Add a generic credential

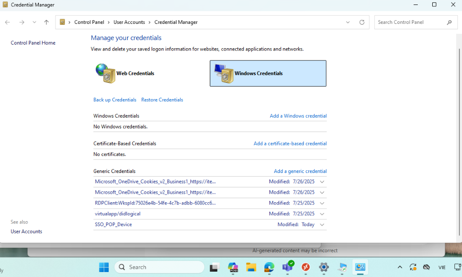click(300, 171)
